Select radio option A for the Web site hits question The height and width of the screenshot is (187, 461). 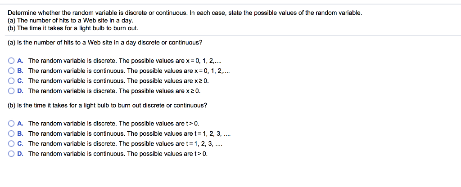pyautogui.click(x=11, y=61)
